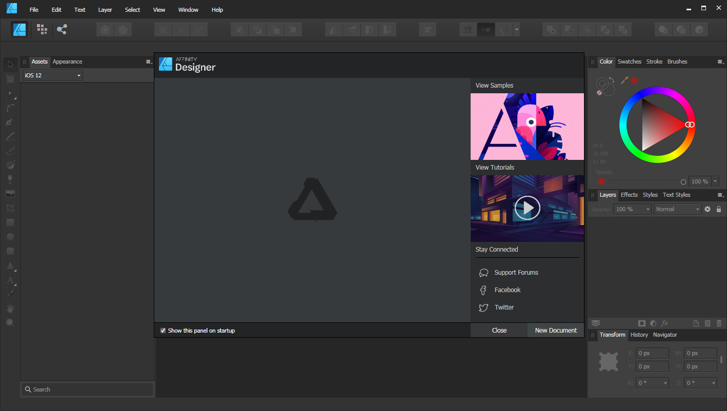Click the View Samples artwork thumbnail

click(x=527, y=127)
